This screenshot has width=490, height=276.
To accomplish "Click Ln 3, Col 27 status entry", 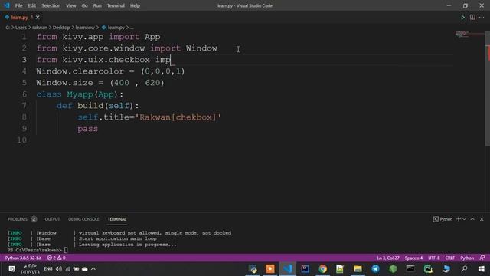I will point(388,258).
